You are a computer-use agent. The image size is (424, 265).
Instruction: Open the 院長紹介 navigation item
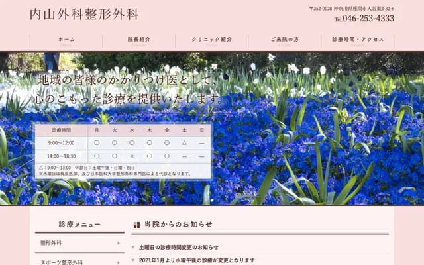point(139,41)
